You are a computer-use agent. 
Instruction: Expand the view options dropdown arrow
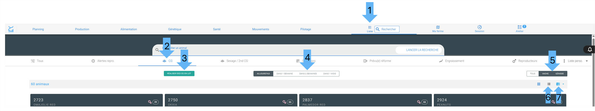[x=563, y=84]
